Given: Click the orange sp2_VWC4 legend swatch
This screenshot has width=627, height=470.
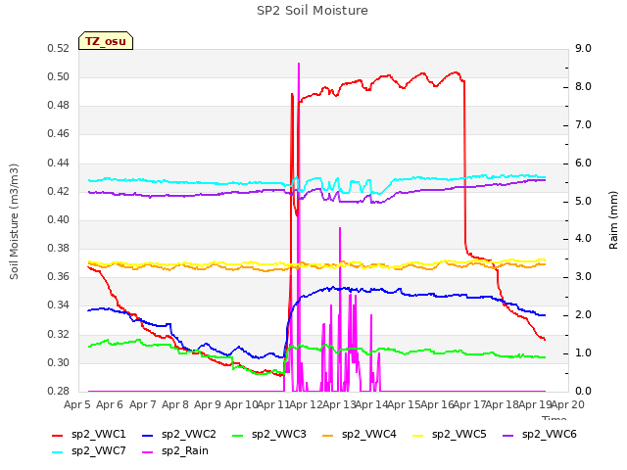Looking at the screenshot, I should (328, 436).
